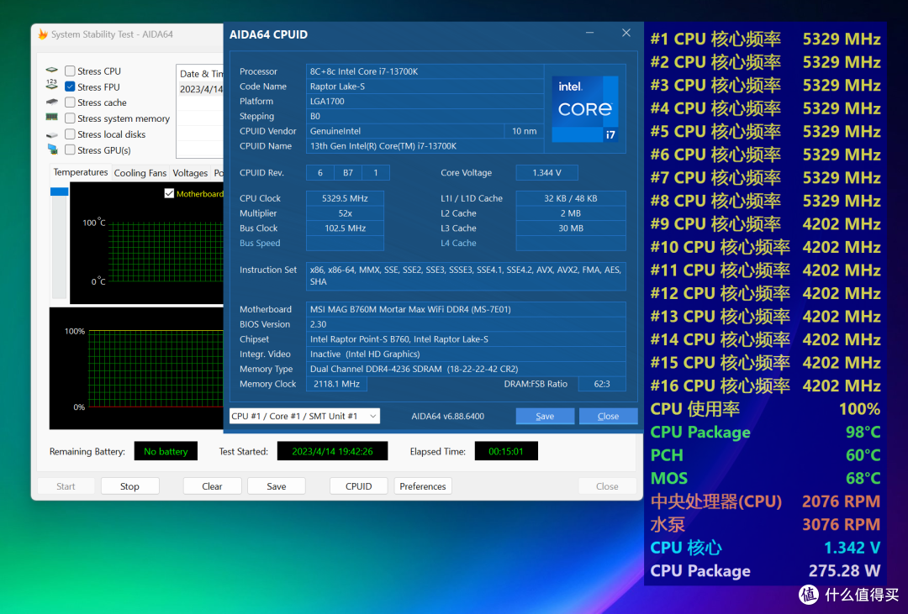Click the Bus Clock value 102.5 MHz

[x=345, y=228]
